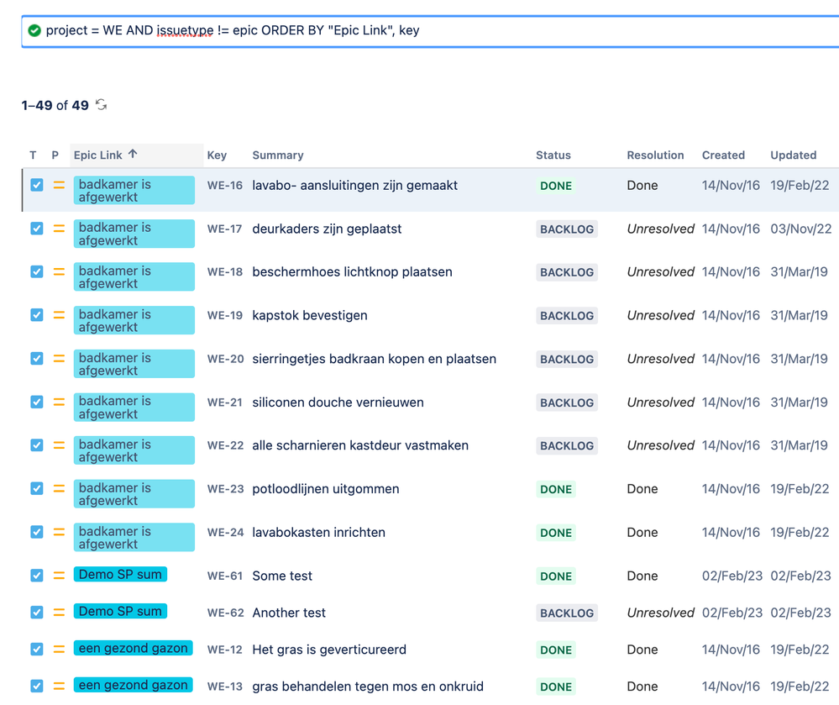Click the issue type checkbox icon for WE-17
The width and height of the screenshot is (839, 705).
click(37, 229)
